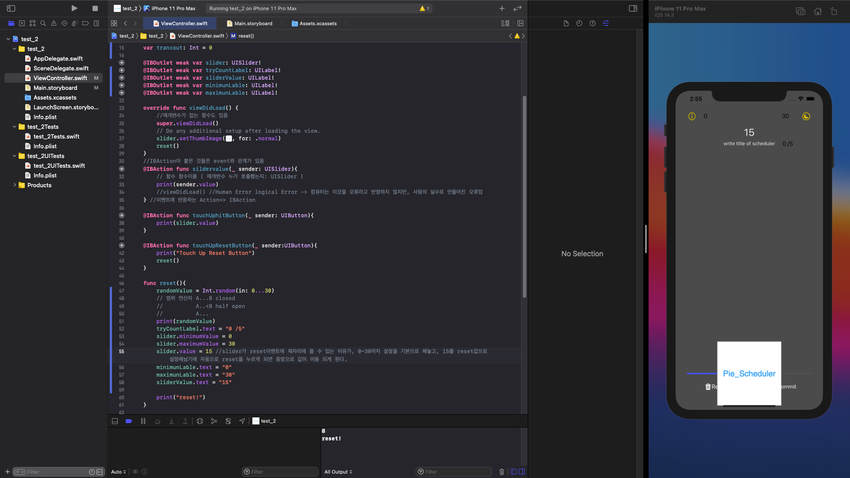This screenshot has height=478, width=850.
Task: Click the blue slider track in simulator
Action: 701,374
